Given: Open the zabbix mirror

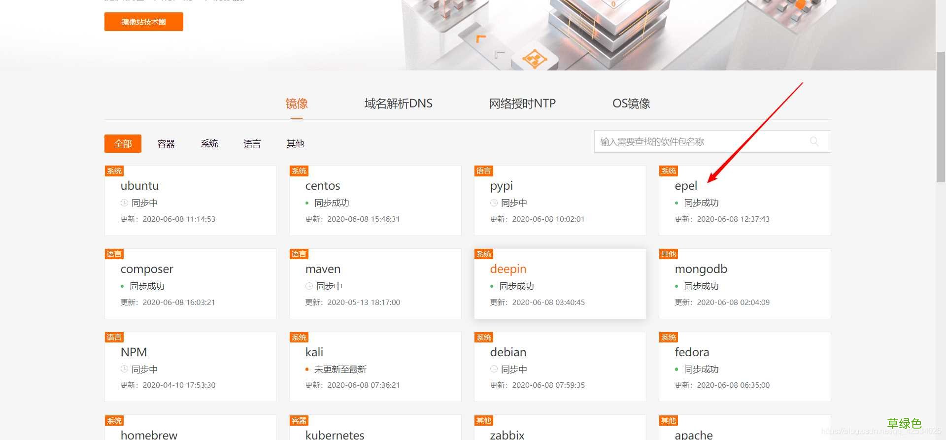Looking at the screenshot, I should 507,435.
